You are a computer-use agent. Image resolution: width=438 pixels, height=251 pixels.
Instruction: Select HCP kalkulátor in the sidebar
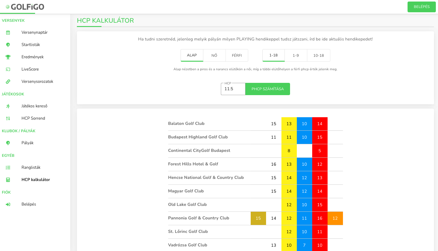click(x=36, y=180)
